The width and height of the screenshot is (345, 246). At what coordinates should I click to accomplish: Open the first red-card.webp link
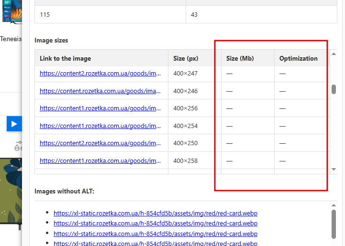pyautogui.click(x=156, y=213)
